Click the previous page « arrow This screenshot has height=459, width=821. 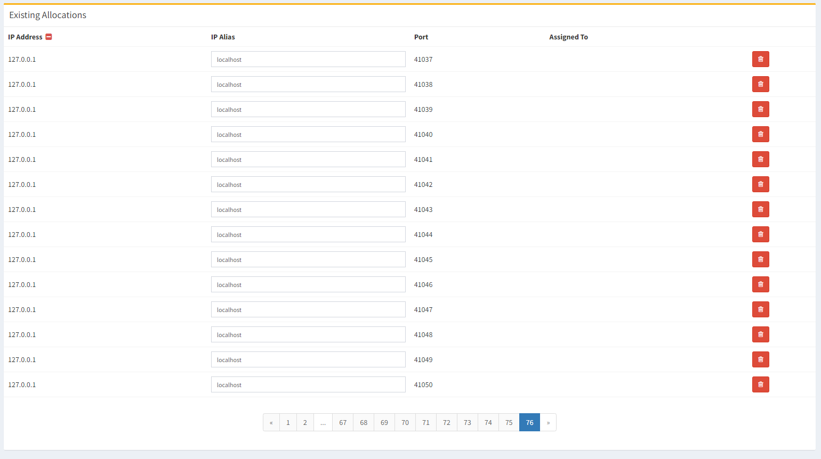[x=271, y=422]
